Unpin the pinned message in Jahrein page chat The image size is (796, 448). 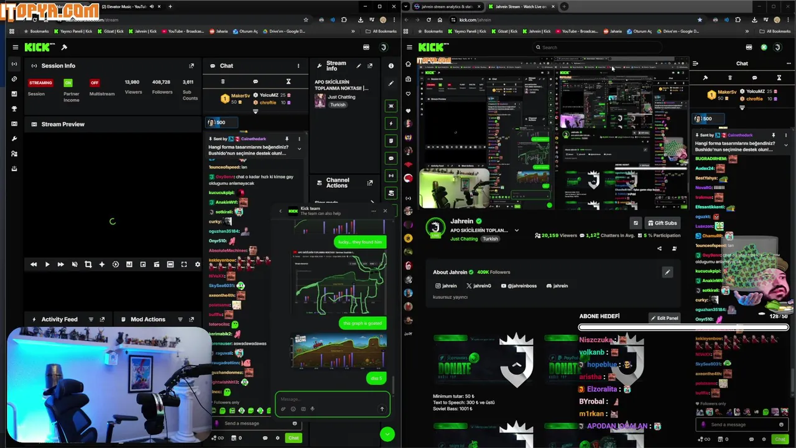[x=774, y=135]
